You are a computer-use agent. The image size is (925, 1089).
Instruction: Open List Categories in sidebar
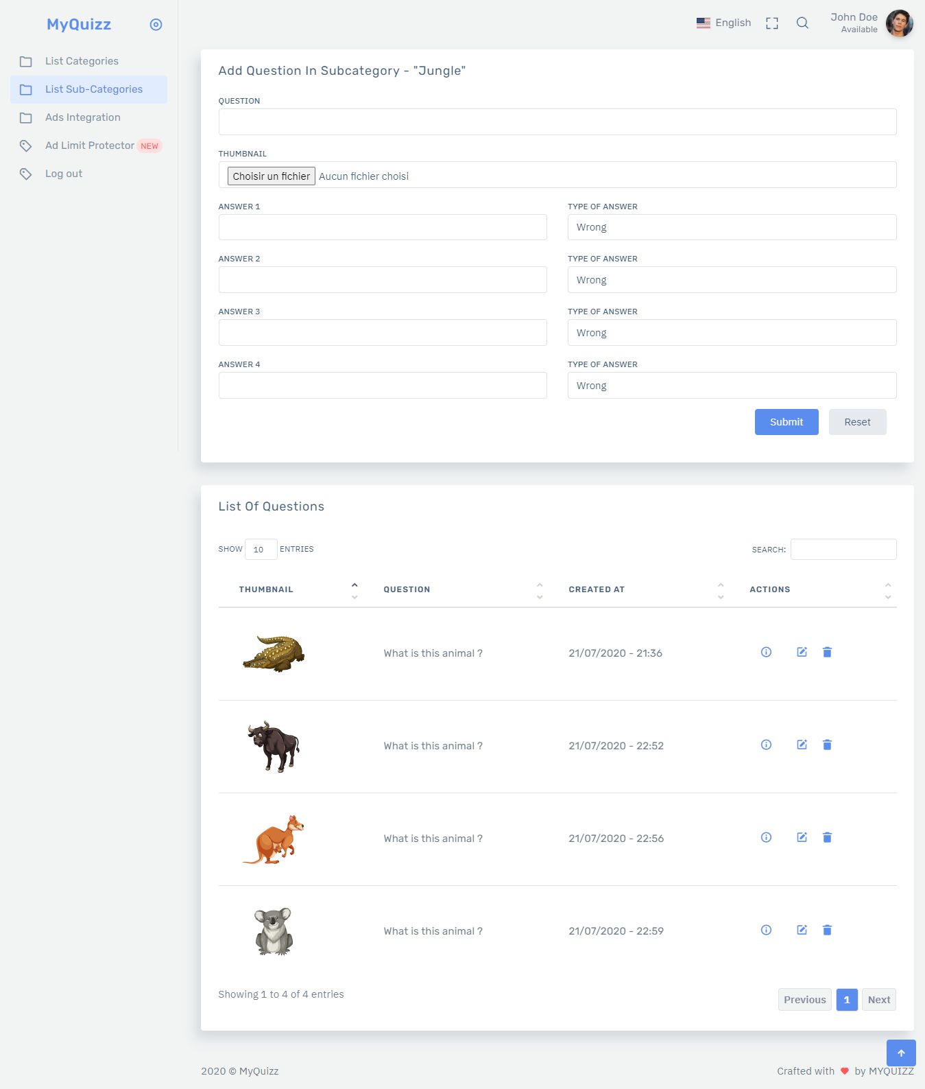point(88,62)
